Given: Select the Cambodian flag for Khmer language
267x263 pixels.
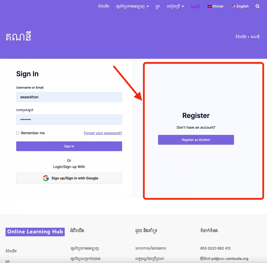Looking at the screenshot, I should [x=209, y=7].
